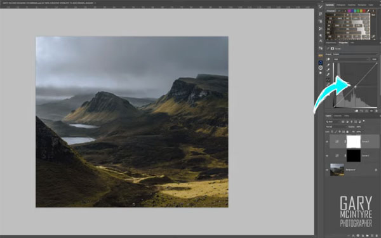Image resolution: width=381 pixels, height=238 pixels.
Task: Open the Curves preset dropdown
Action: click(355, 54)
